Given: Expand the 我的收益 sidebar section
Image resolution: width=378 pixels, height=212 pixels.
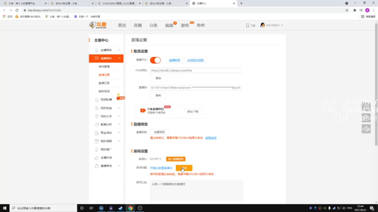Looking at the screenshot, I should point(119,108).
